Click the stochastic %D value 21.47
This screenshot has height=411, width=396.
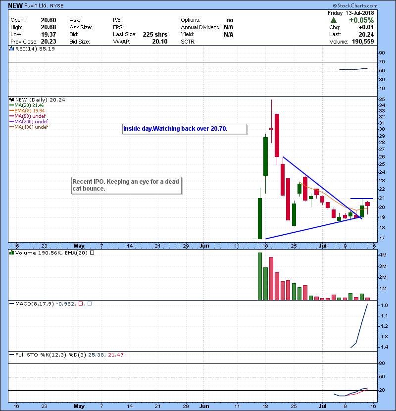coord(116,355)
